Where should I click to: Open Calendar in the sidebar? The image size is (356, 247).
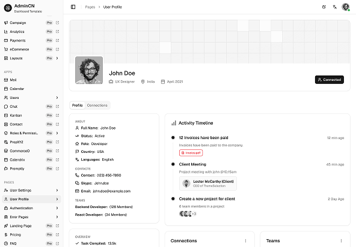[31, 89]
